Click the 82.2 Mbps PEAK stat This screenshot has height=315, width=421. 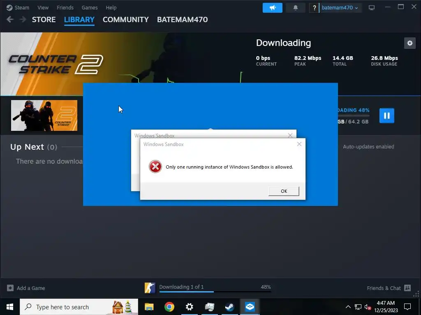click(308, 61)
